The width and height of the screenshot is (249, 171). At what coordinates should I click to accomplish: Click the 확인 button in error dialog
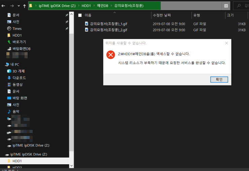coord(219,79)
